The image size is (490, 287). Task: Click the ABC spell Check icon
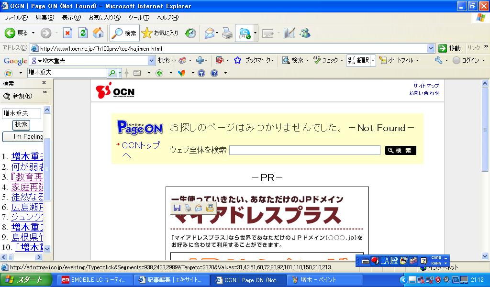(317, 60)
